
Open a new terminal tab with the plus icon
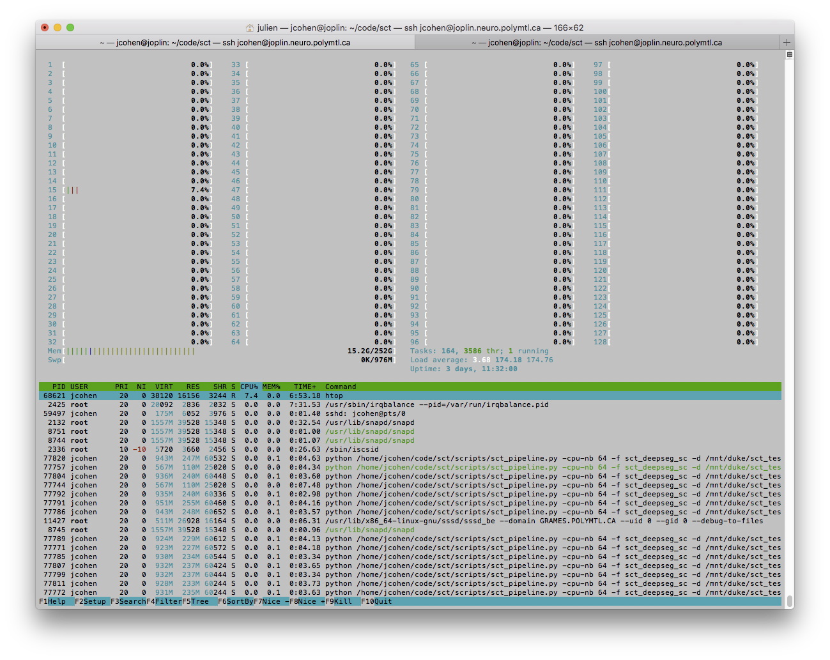(x=787, y=42)
